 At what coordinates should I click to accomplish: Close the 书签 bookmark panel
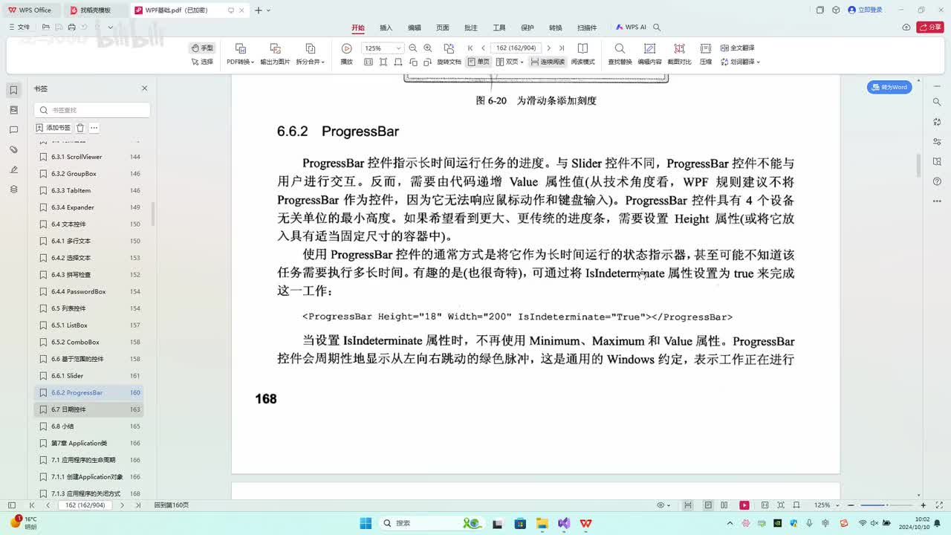(145, 88)
